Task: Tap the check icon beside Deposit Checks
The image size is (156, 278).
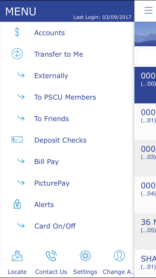Action: pos(17,139)
